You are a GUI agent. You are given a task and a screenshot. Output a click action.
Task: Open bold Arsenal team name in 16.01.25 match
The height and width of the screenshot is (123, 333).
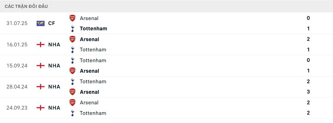(x=89, y=39)
